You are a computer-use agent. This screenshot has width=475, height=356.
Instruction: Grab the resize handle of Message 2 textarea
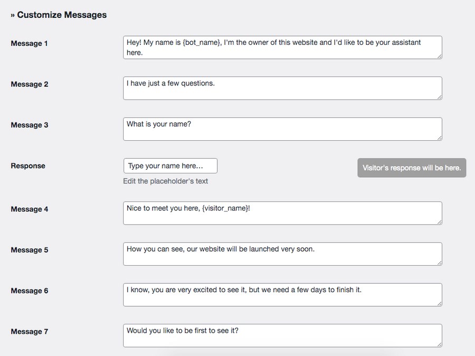[x=439, y=97]
